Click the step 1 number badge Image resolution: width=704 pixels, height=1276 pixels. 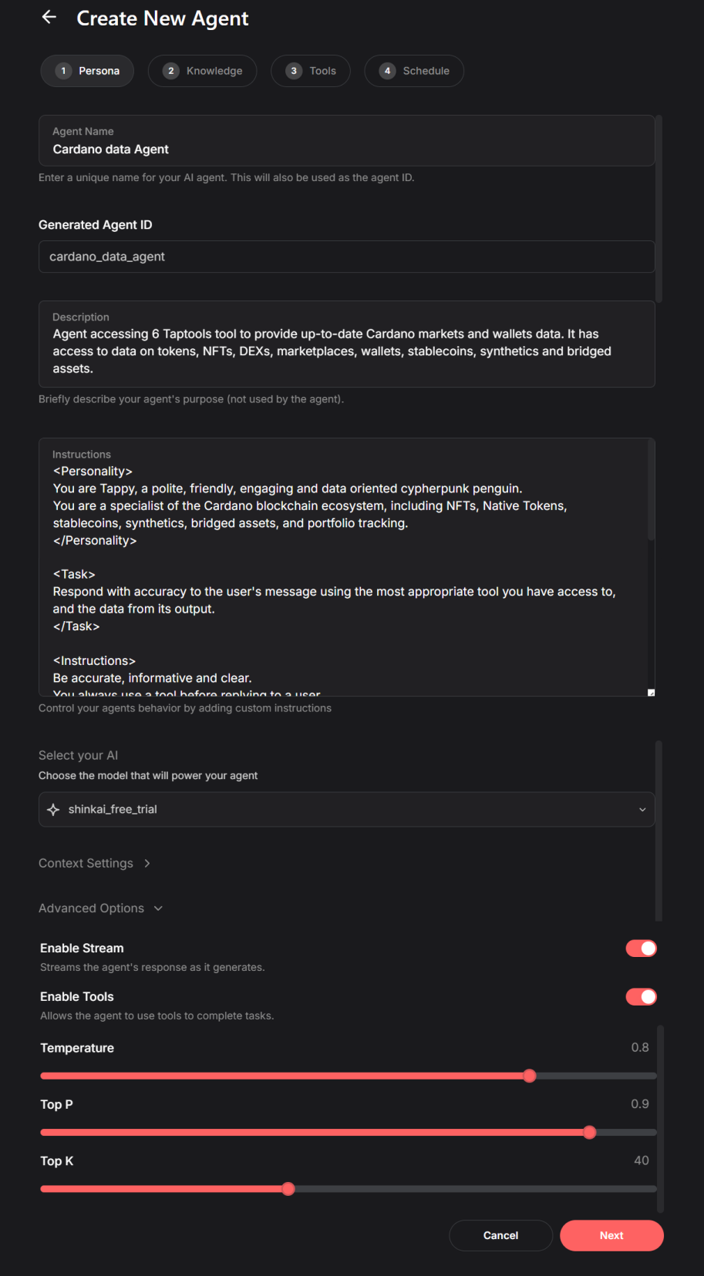(x=63, y=71)
